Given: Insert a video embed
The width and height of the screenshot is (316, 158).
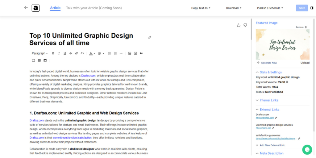Looking at the screenshot, I should pyautogui.click(x=135, y=53).
